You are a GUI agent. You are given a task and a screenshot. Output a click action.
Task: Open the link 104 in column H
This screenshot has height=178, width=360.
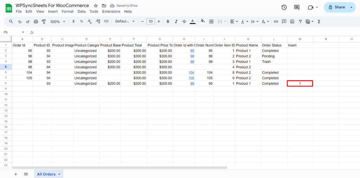191,72
